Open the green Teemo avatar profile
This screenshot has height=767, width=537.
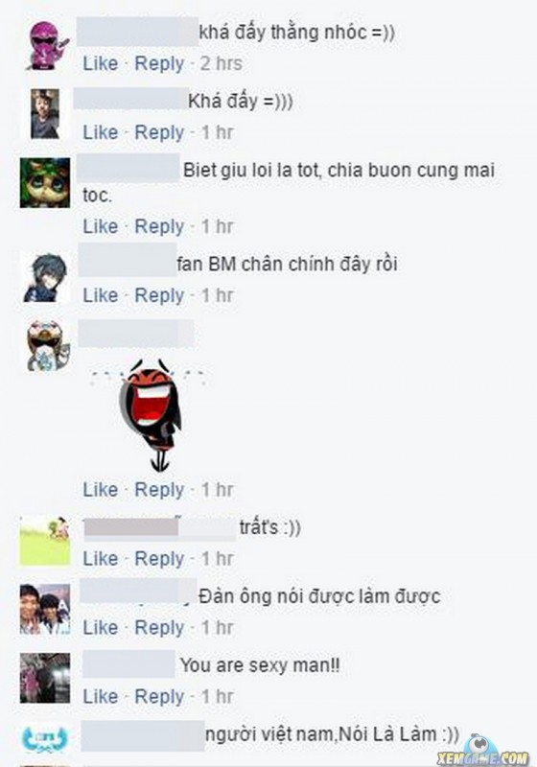(45, 182)
